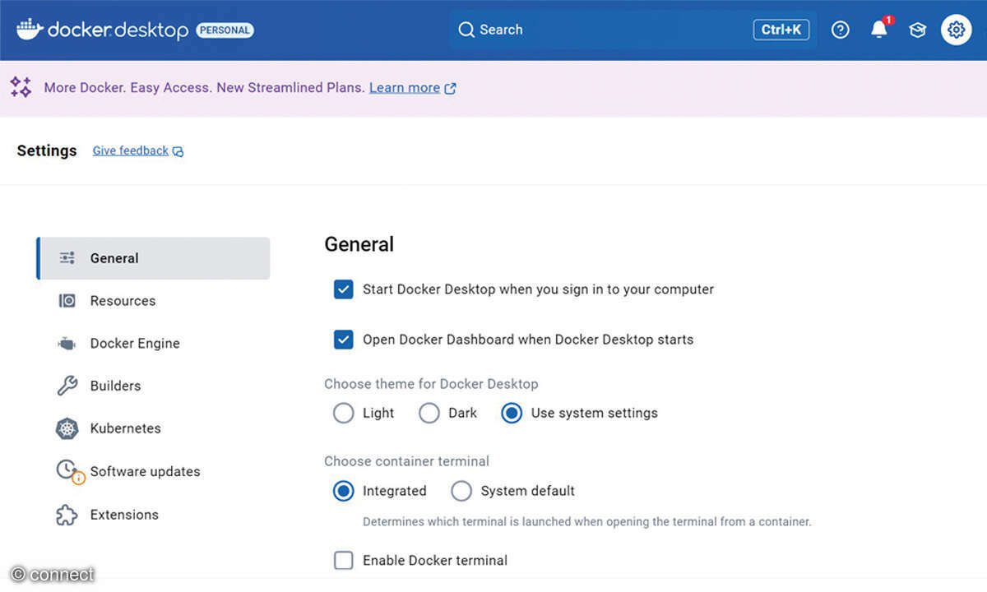Image resolution: width=987 pixels, height=592 pixels.
Task: Click the 'Choose theme for Docker Desktop' label
Action: [x=431, y=383]
